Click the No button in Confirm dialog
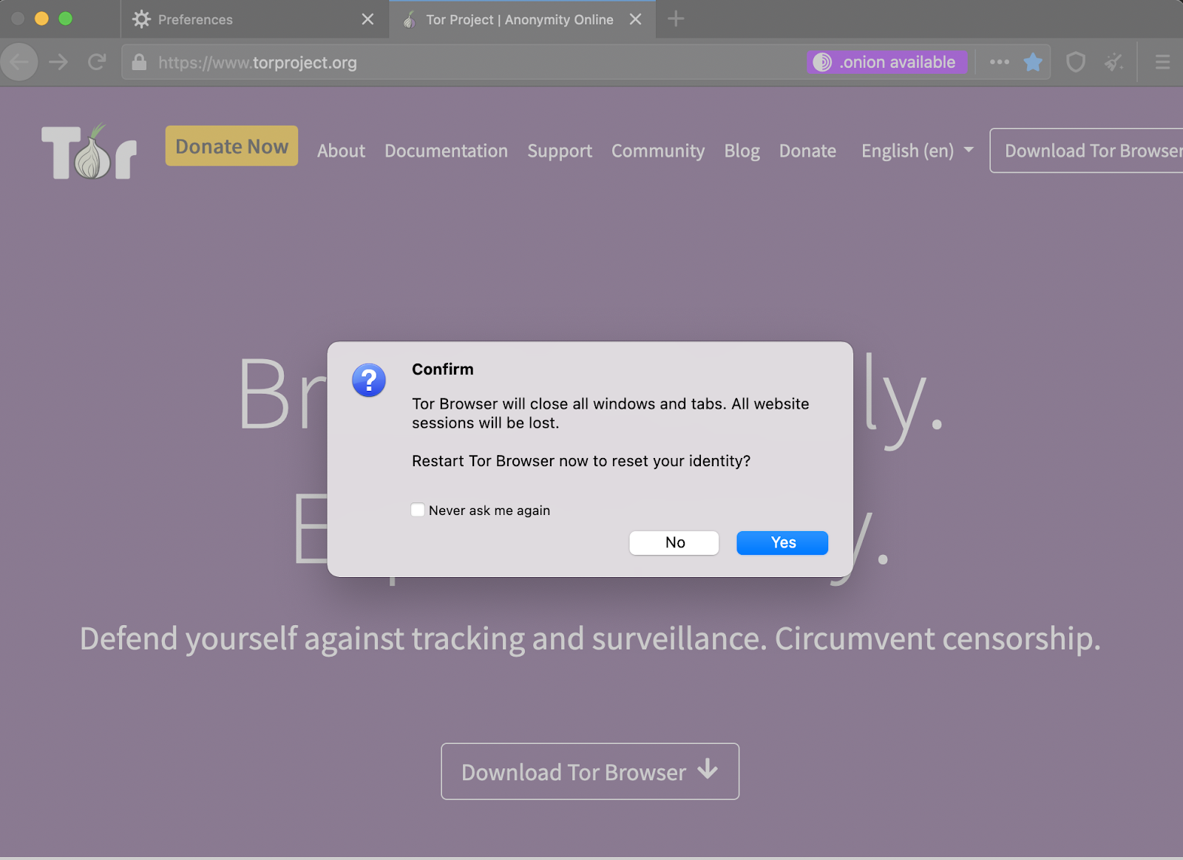This screenshot has width=1183, height=860. 674,543
